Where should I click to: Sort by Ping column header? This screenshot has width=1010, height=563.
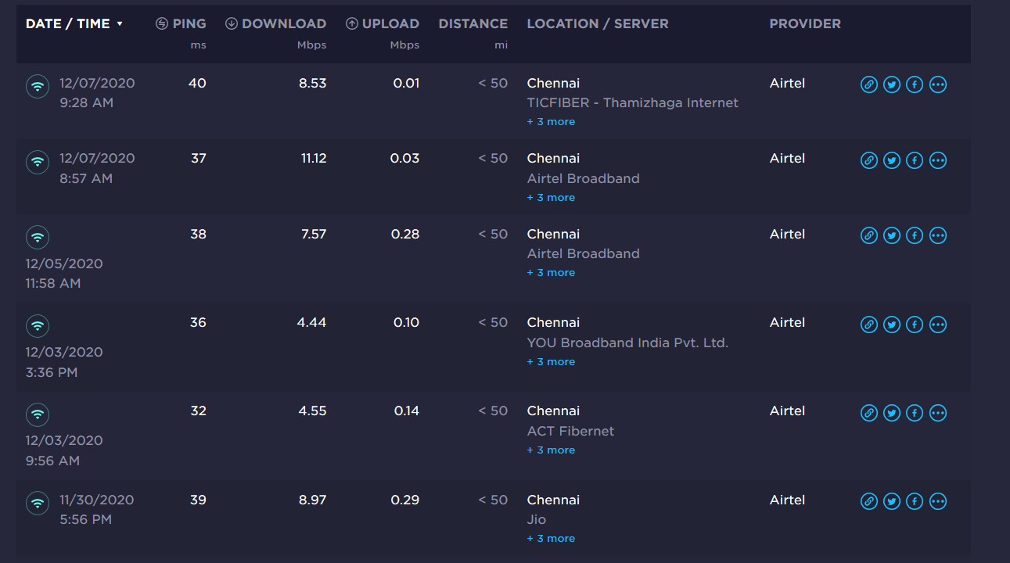pos(181,23)
